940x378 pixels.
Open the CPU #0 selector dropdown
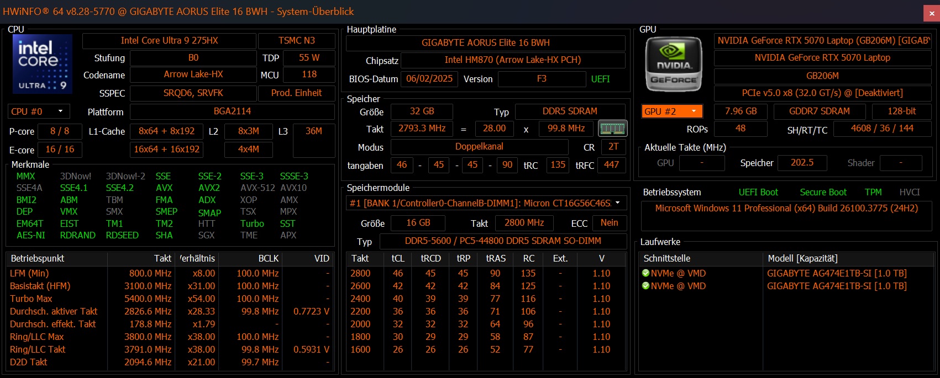point(39,111)
